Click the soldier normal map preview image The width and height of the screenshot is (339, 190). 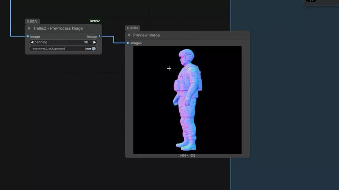point(187,100)
